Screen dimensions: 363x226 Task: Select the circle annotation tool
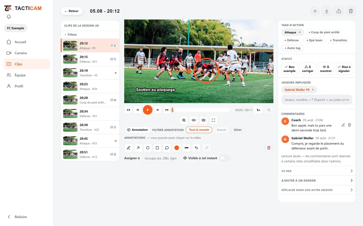(x=148, y=148)
